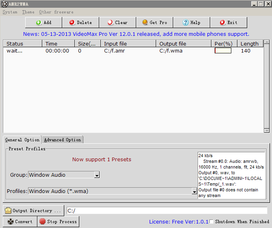Sort list by Input file column

point(128,44)
